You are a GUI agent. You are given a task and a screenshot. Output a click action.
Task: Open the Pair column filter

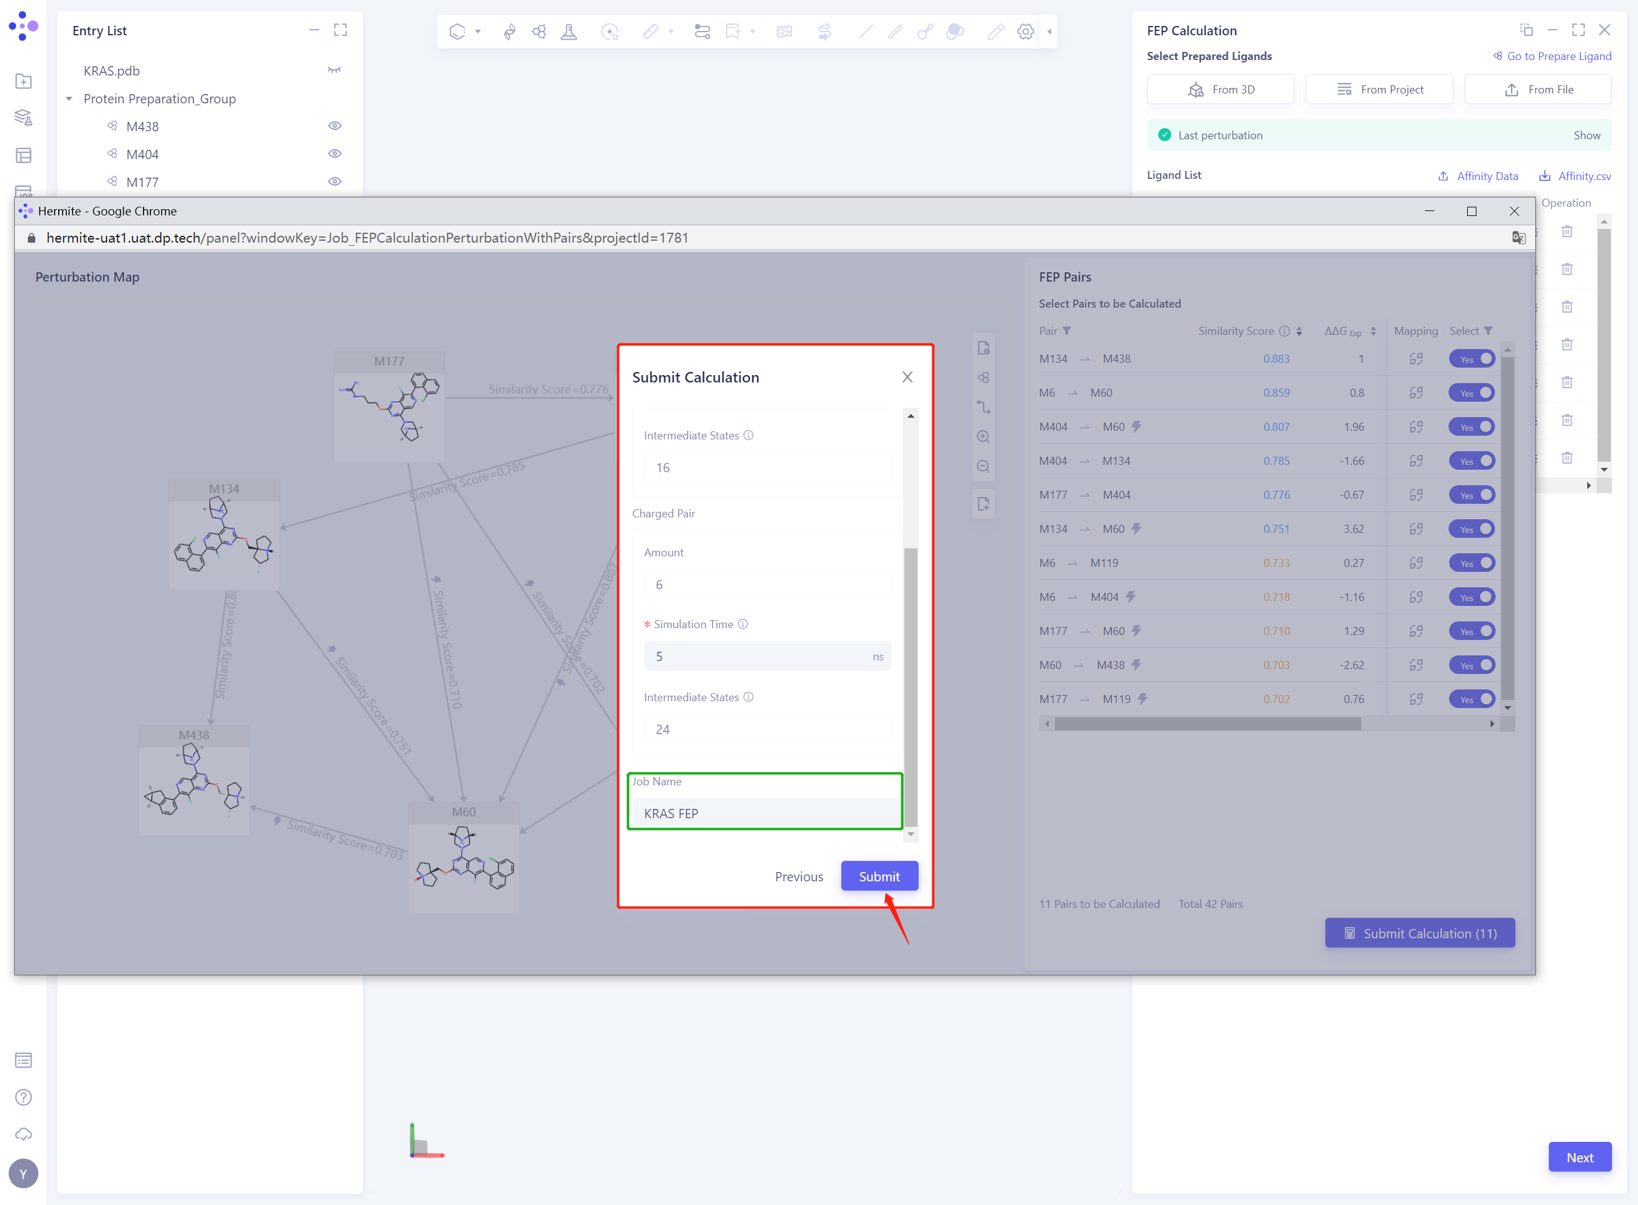pos(1067,330)
